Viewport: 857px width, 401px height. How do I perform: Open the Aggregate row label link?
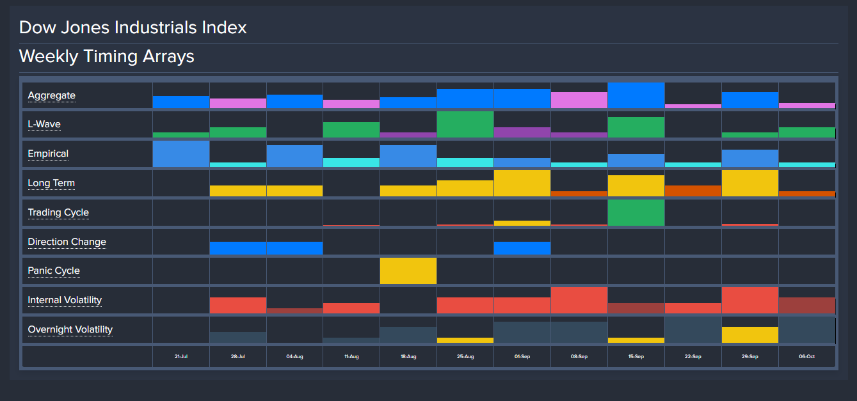coord(51,95)
